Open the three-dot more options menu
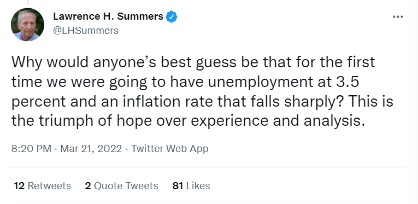418x204 pixels. pos(398,17)
